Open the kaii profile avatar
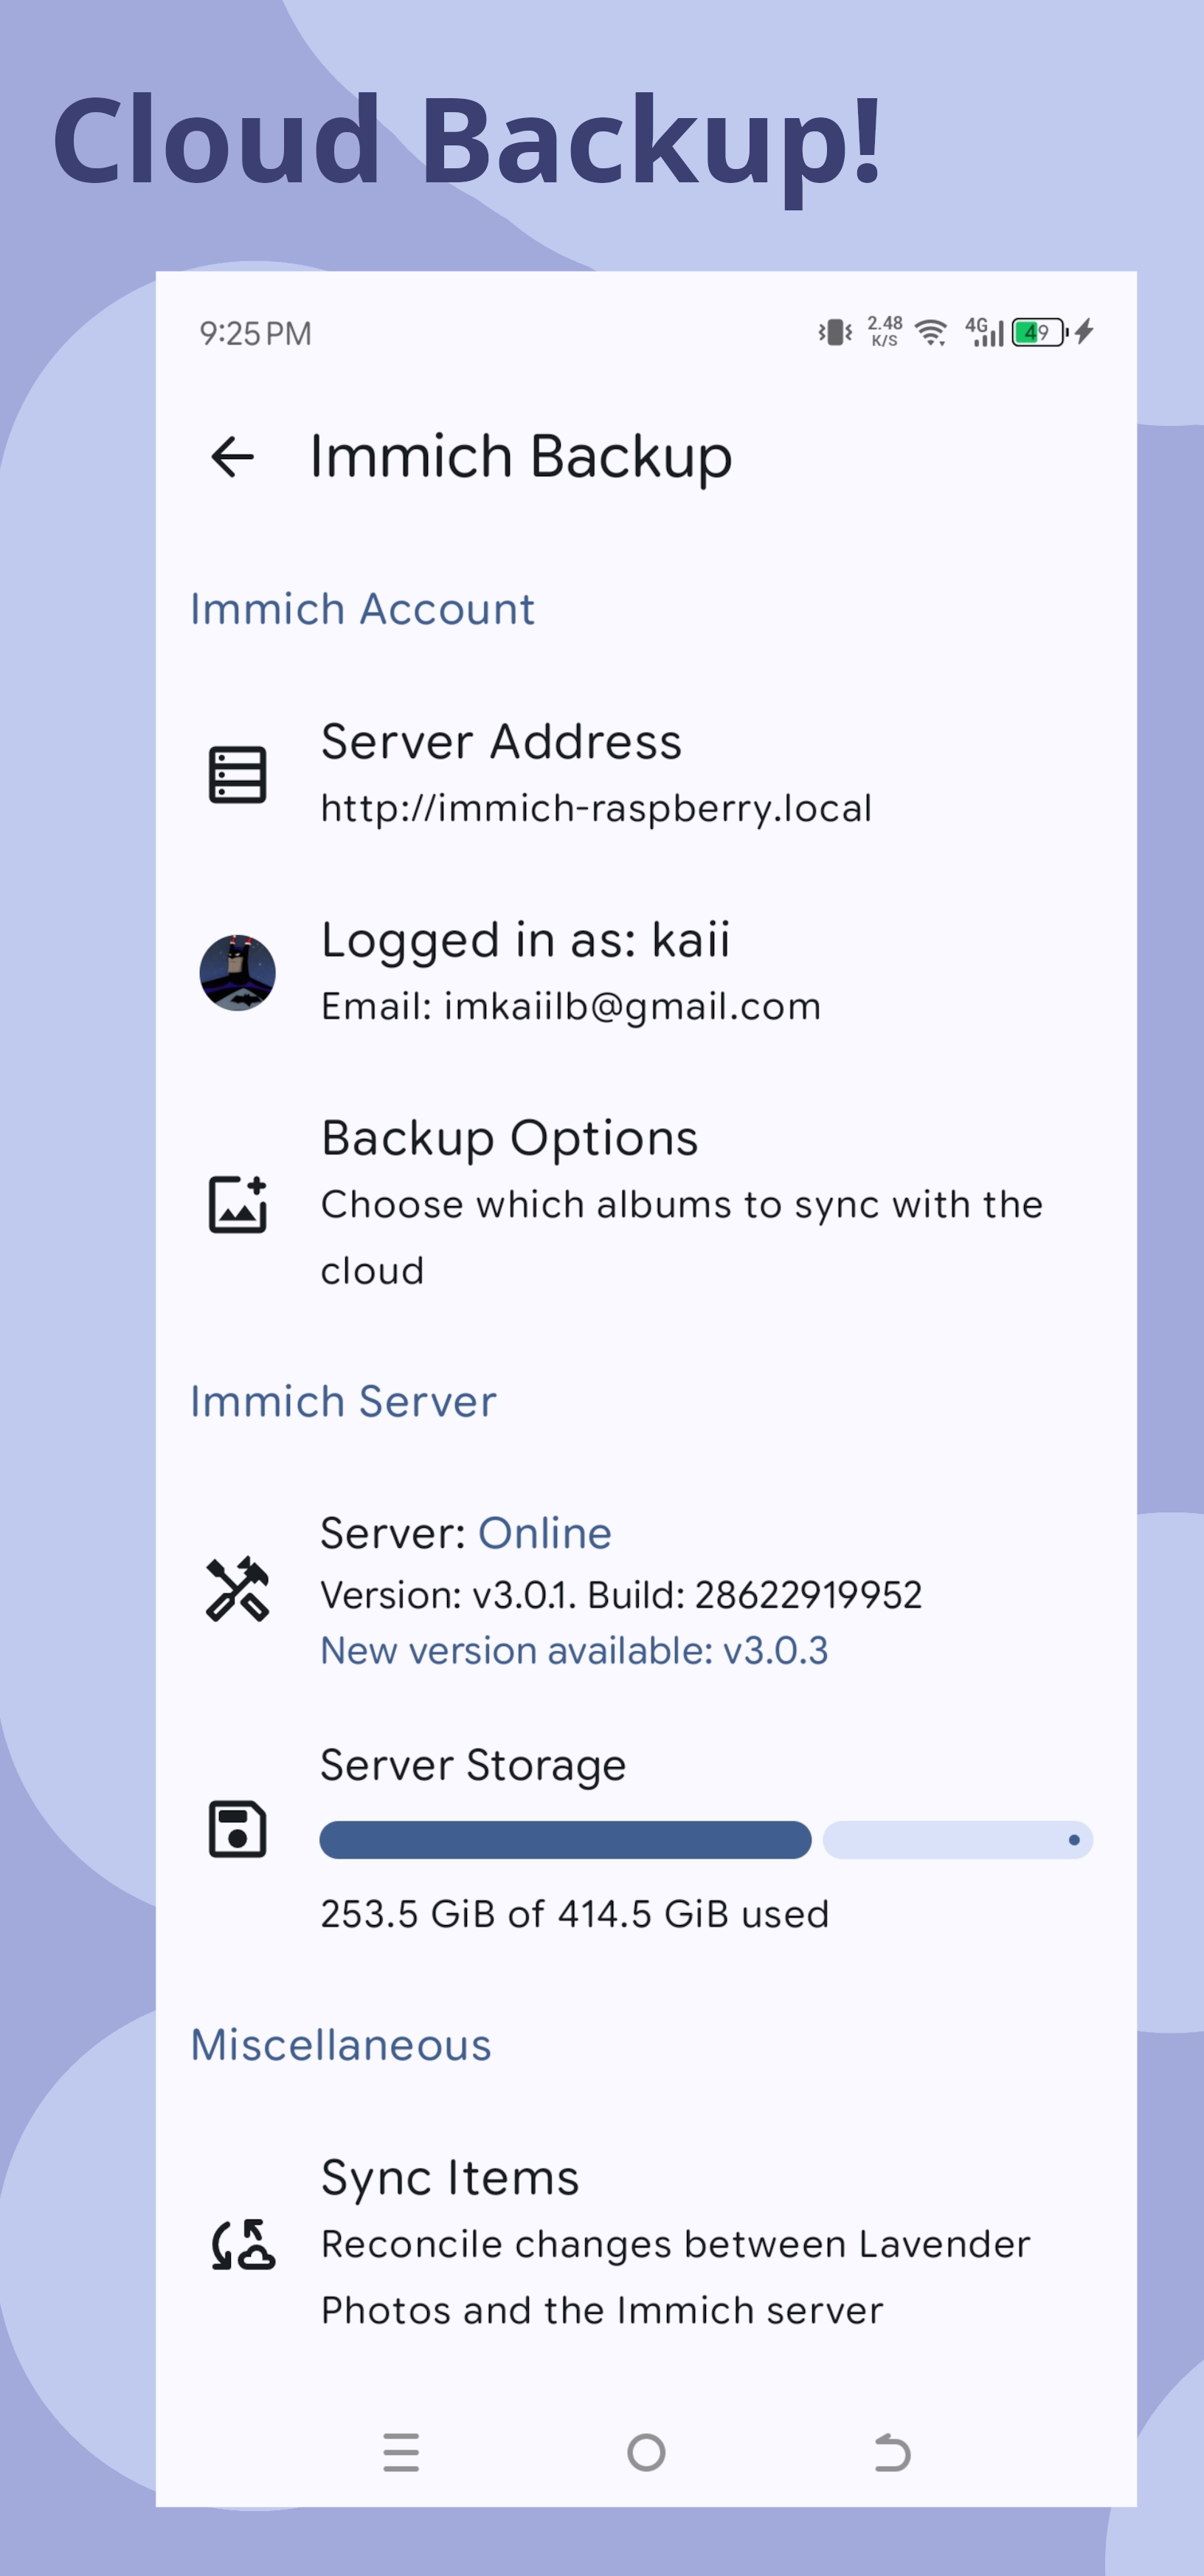Image resolution: width=1204 pixels, height=2576 pixels. pos(238,972)
